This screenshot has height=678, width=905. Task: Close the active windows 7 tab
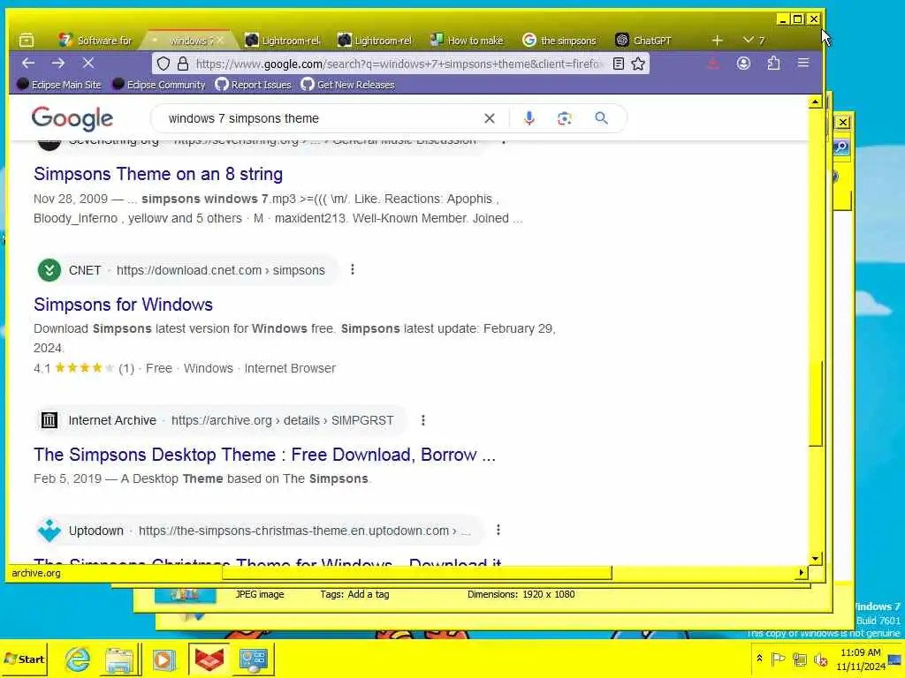pos(220,41)
